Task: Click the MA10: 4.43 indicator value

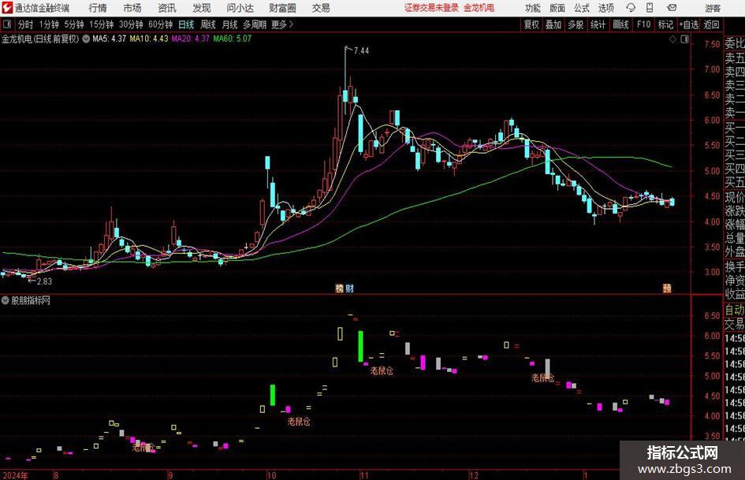Action: click(149, 39)
